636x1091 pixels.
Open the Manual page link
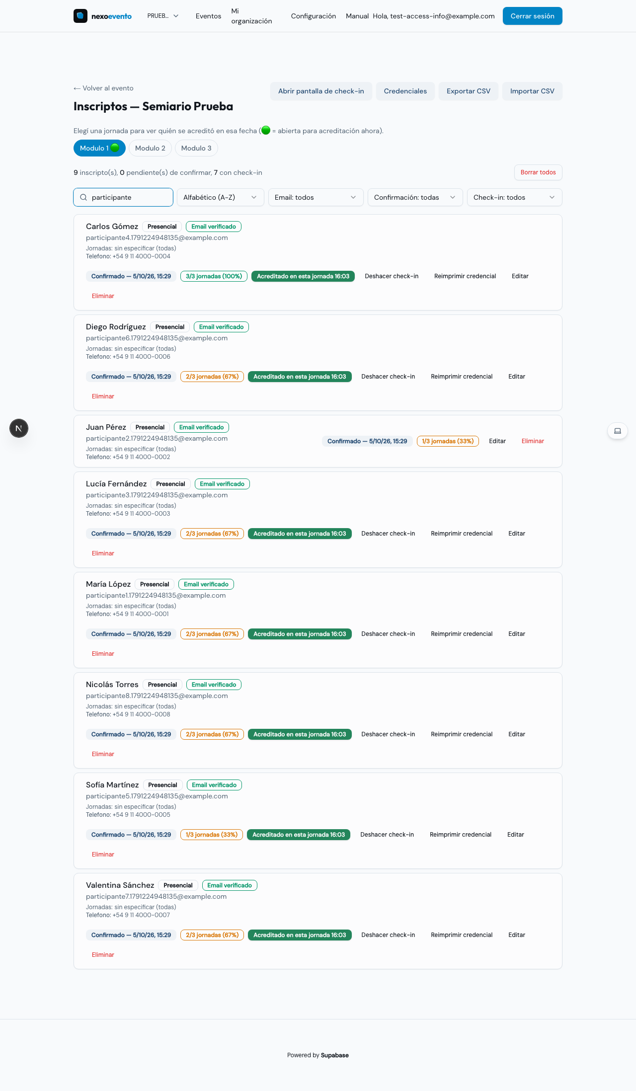point(357,16)
